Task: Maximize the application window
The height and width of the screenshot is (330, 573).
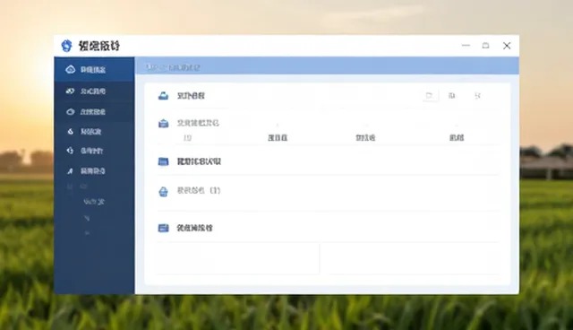Action: [x=485, y=46]
